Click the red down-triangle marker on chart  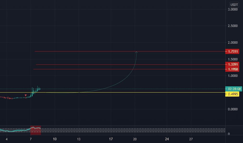pyautogui.click(x=26, y=95)
